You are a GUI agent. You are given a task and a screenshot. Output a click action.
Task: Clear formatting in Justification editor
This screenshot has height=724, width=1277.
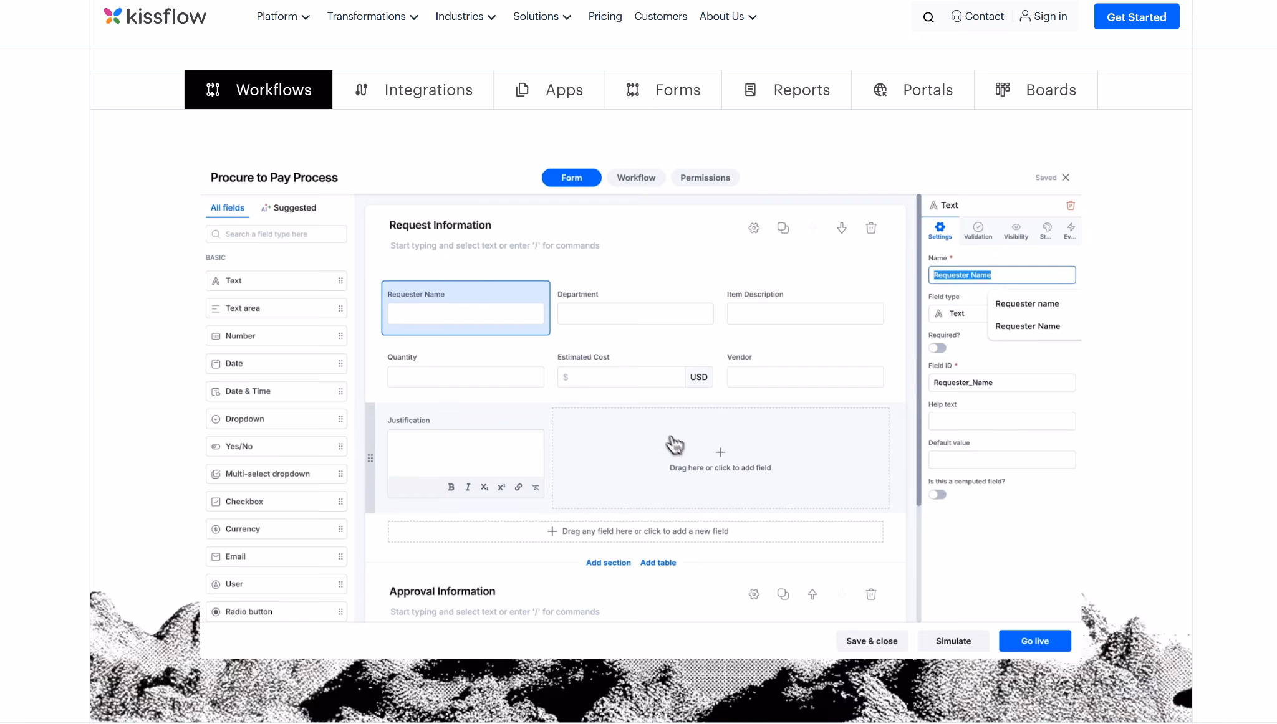pyautogui.click(x=536, y=487)
